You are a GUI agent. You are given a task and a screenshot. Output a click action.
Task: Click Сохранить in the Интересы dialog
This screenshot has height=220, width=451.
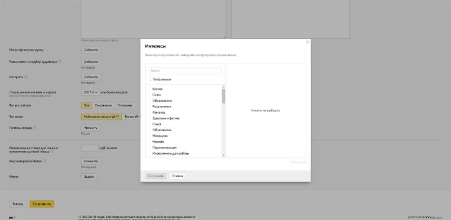(x=156, y=176)
